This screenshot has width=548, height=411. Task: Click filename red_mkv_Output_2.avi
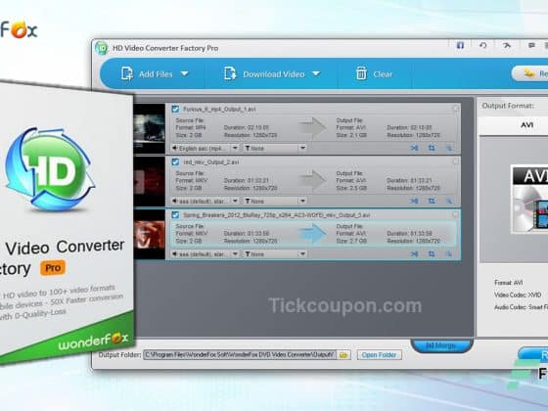[211, 162]
